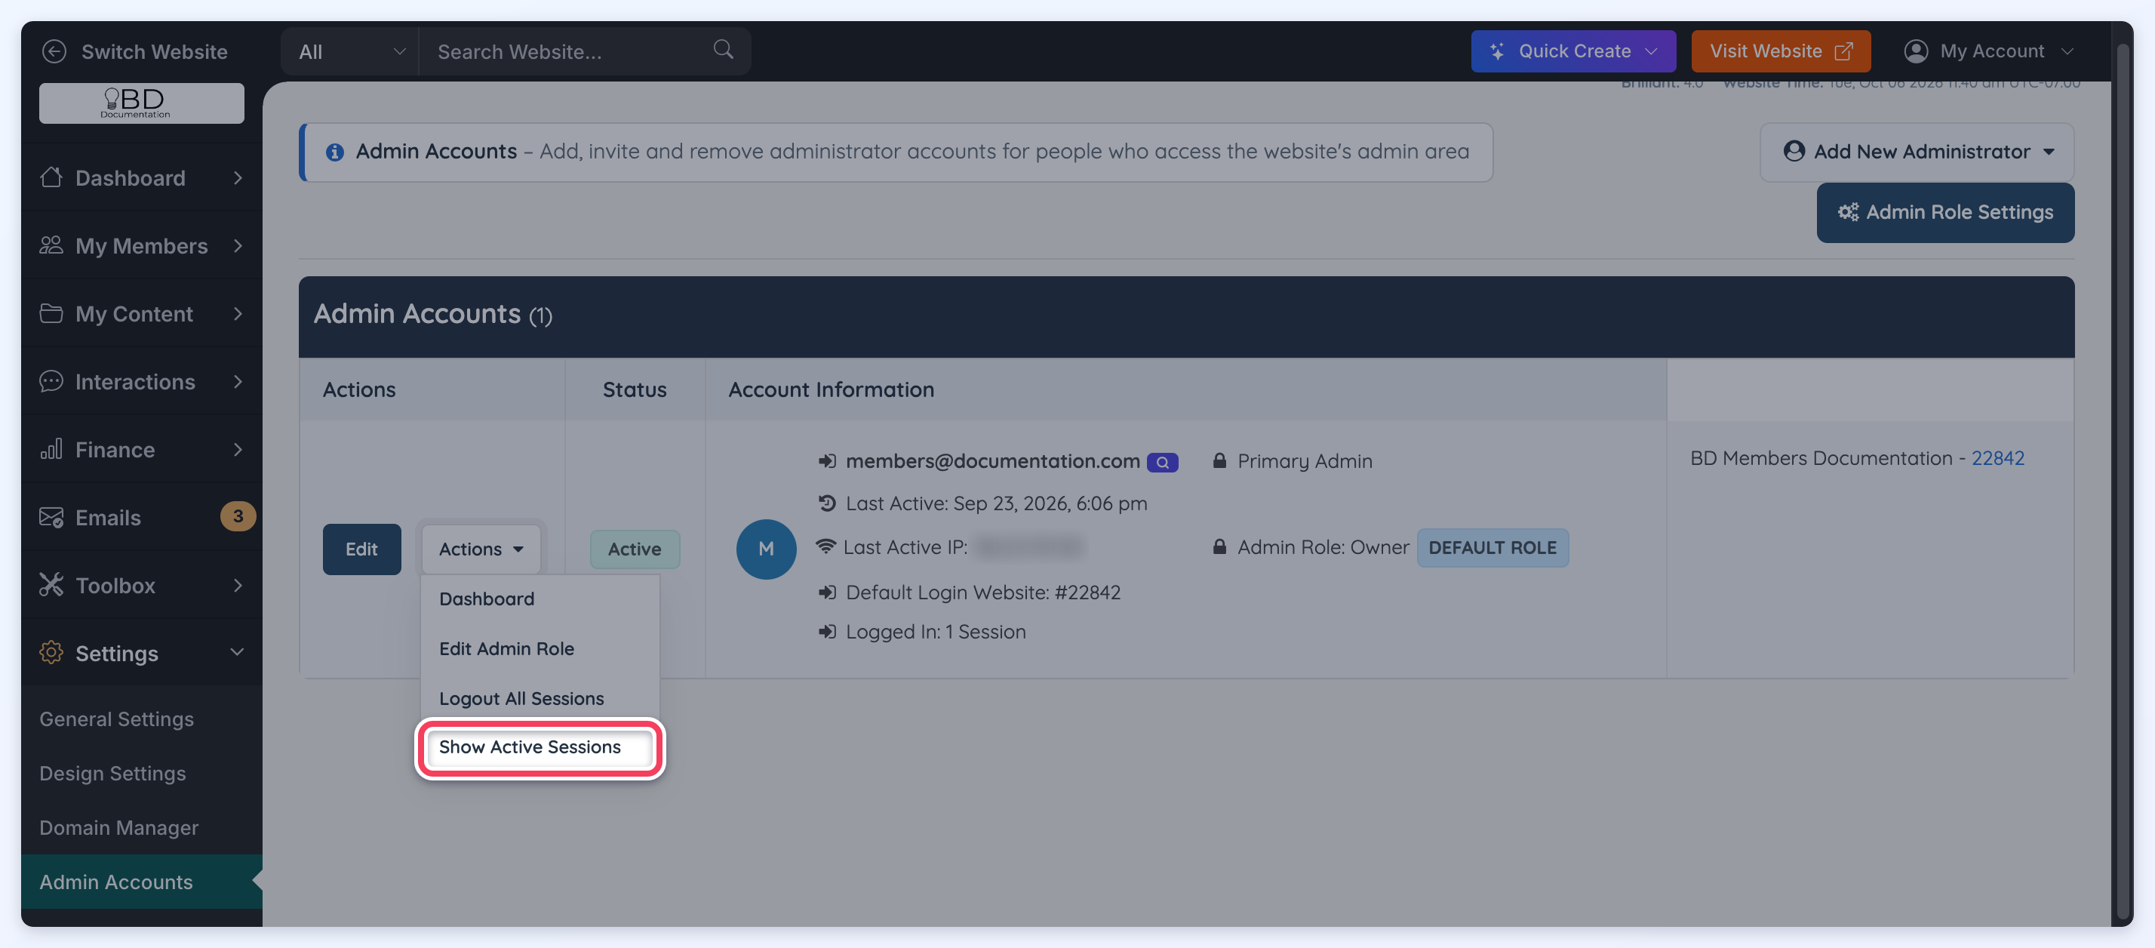Click the Finance bar chart icon

tap(51, 448)
